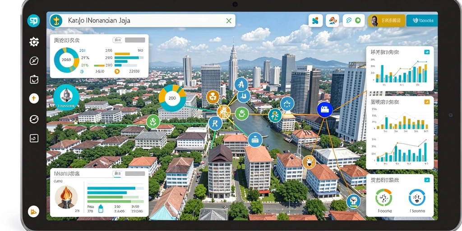Toggle the small switch in the bottom-left panel
This screenshot has width=462, height=231.
pos(117,174)
